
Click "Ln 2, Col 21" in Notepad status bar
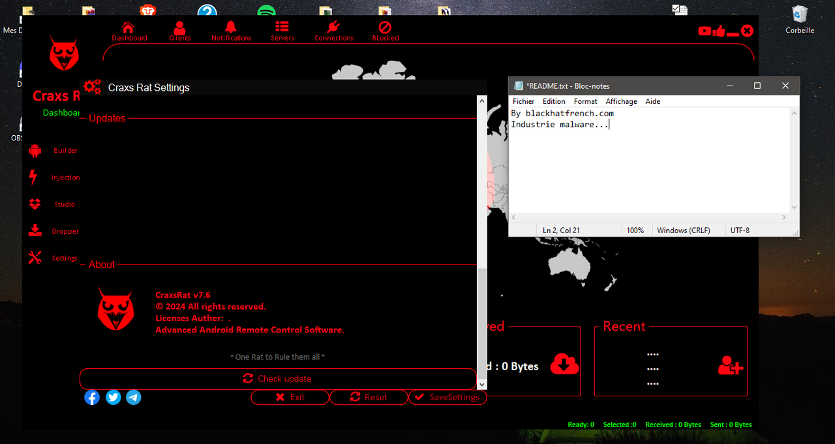[x=561, y=230]
